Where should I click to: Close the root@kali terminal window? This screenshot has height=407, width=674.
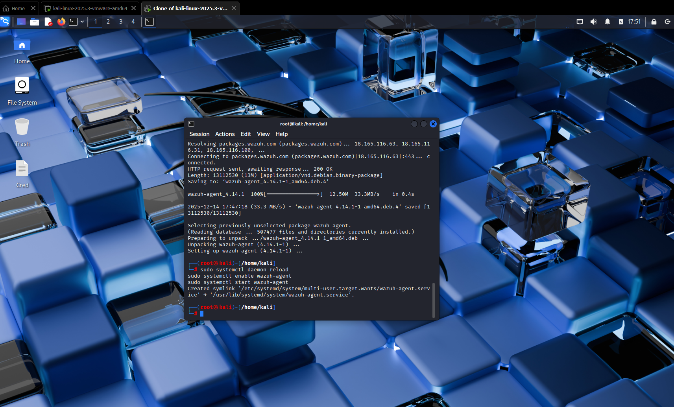(x=433, y=124)
